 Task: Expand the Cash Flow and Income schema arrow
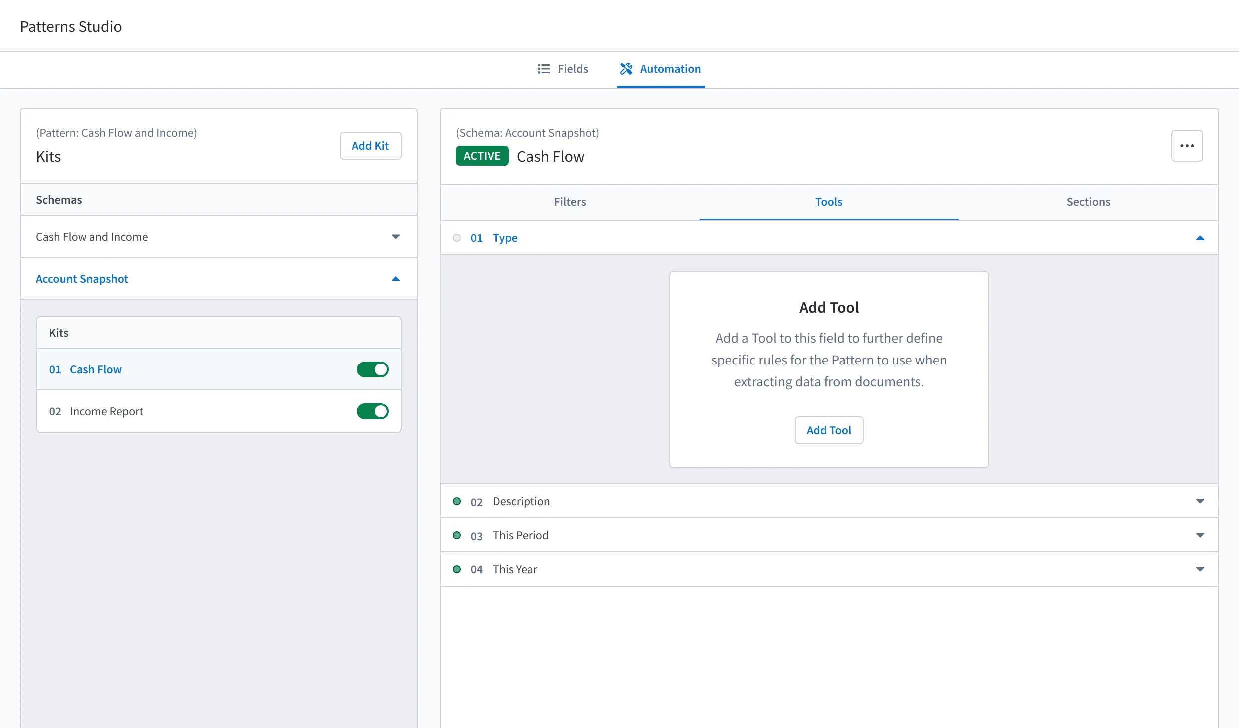(x=396, y=237)
